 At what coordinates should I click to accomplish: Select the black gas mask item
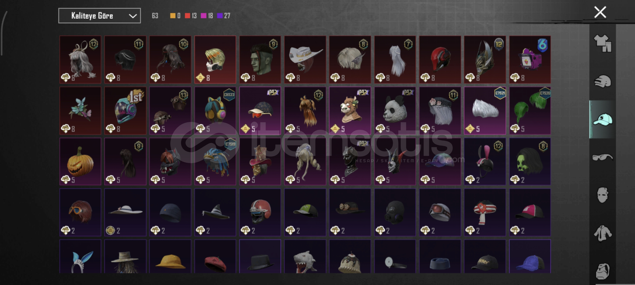pyautogui.click(x=395, y=212)
